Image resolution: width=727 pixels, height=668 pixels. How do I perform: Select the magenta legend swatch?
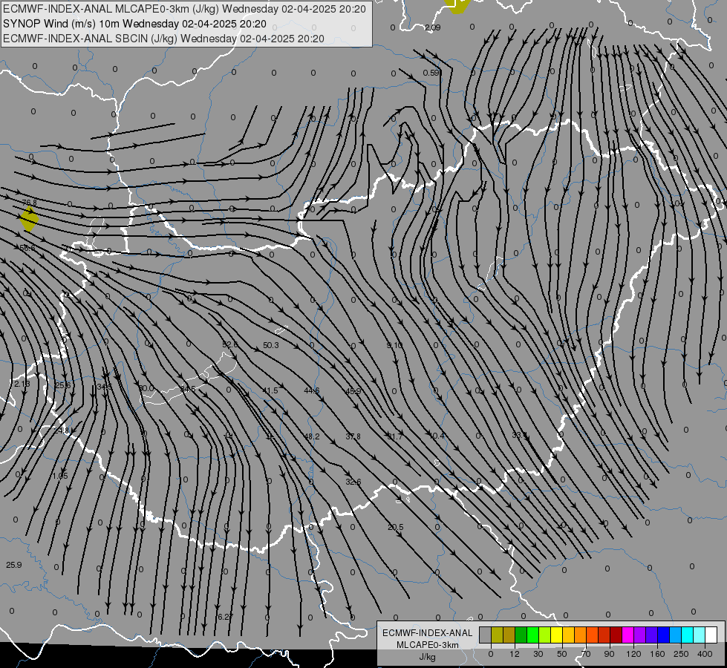click(627, 635)
